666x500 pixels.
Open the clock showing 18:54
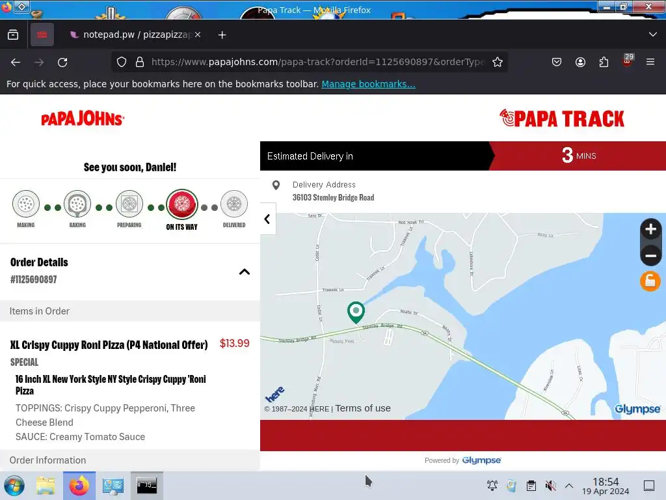(x=606, y=486)
